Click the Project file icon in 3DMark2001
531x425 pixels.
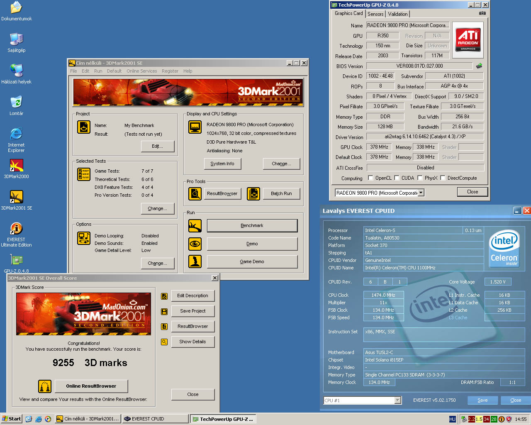click(84, 127)
